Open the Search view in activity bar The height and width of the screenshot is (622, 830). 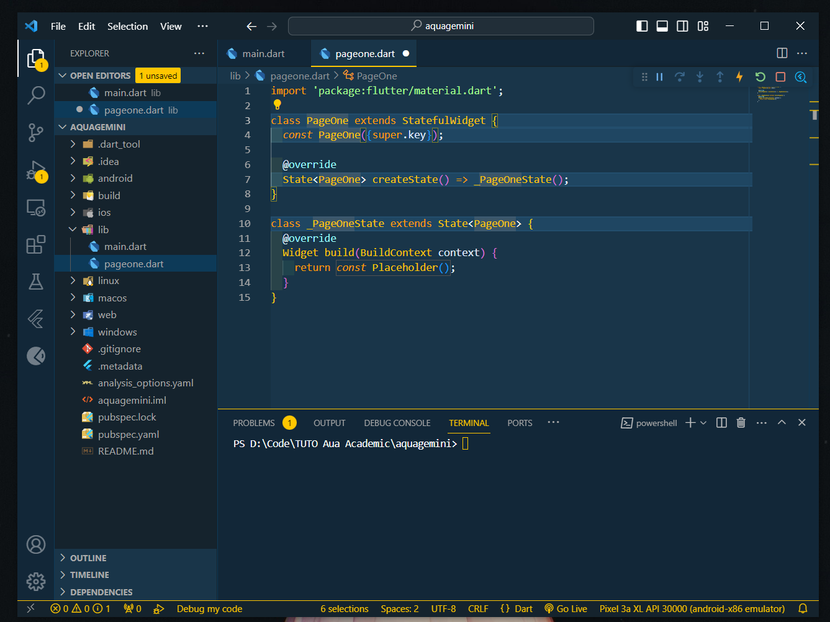click(36, 95)
